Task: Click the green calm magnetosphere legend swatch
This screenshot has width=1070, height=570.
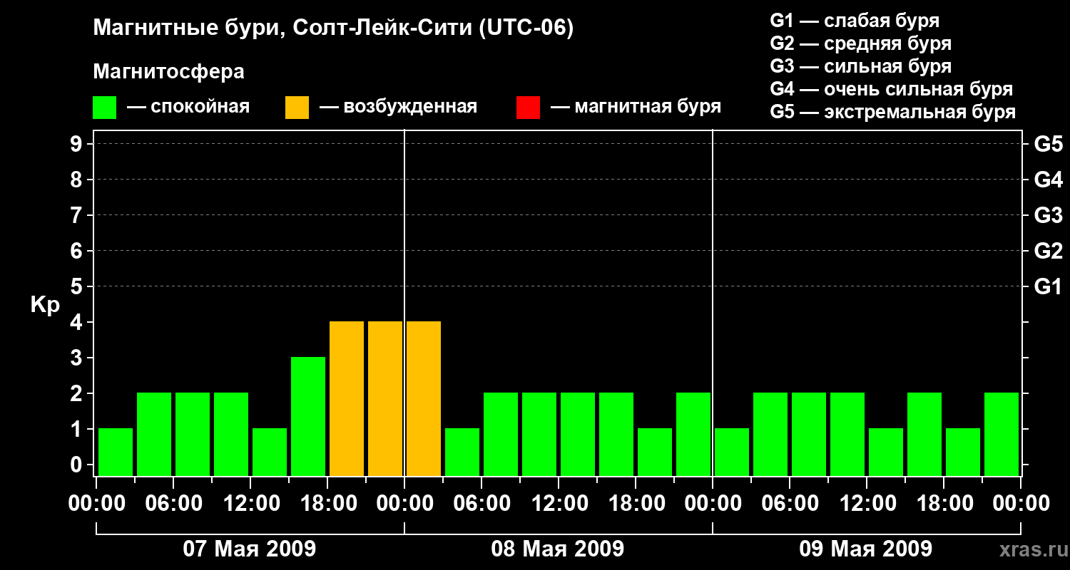Action: [x=104, y=108]
